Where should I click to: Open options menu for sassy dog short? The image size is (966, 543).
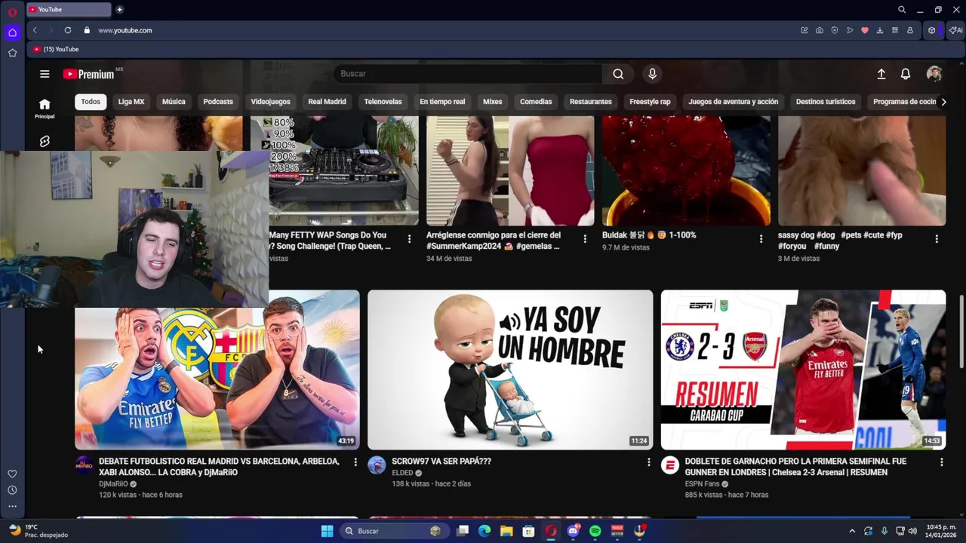coord(937,238)
